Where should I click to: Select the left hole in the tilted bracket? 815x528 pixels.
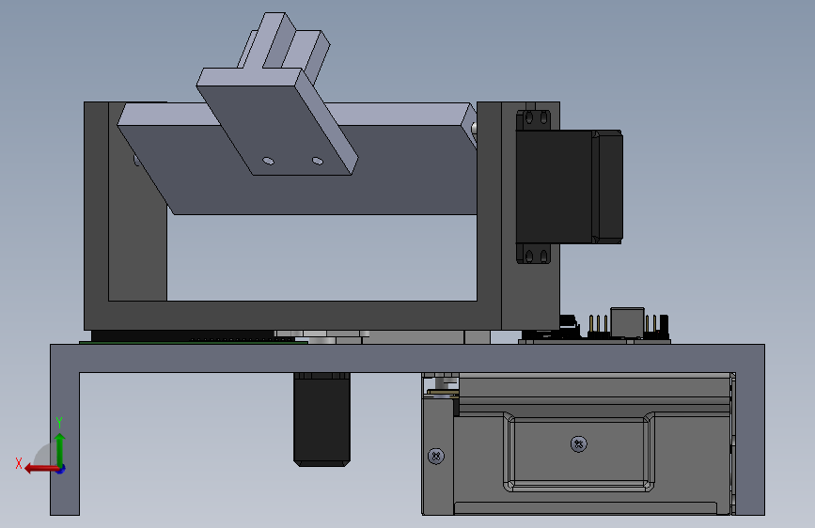pyautogui.click(x=268, y=161)
